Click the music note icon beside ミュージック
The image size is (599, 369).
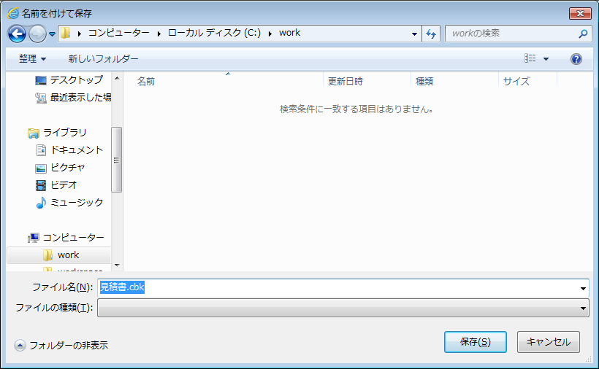tap(41, 203)
